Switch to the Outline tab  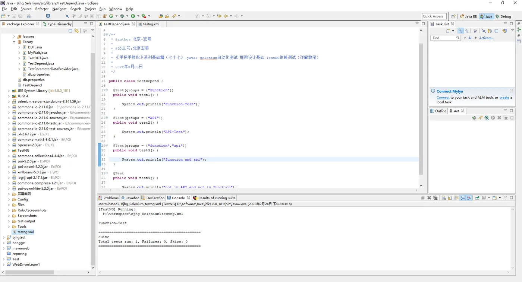point(438,111)
